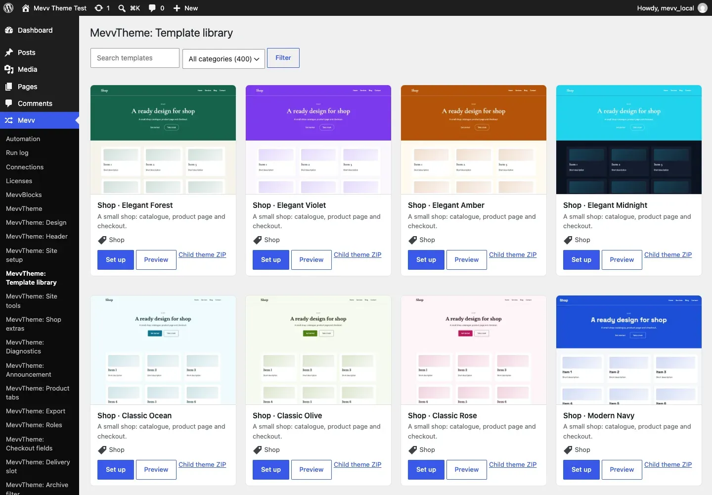712x495 pixels.
Task: Preview the Modern Navy template
Action: point(622,470)
